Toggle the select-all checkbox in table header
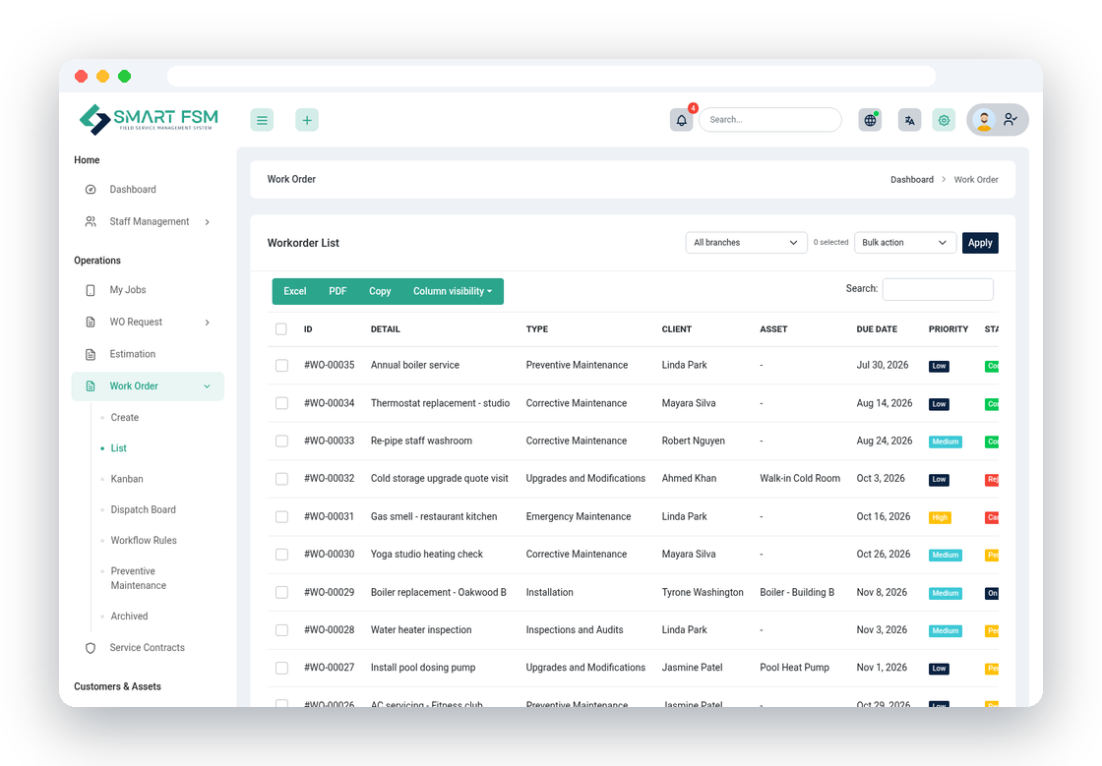The width and height of the screenshot is (1102, 766). coord(281,329)
